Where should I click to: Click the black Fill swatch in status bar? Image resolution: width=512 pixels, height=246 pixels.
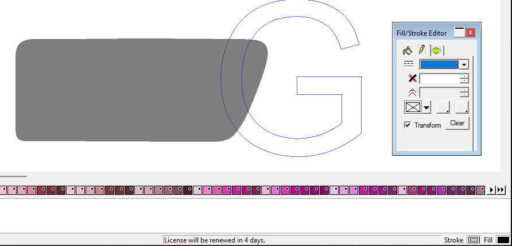pos(503,240)
